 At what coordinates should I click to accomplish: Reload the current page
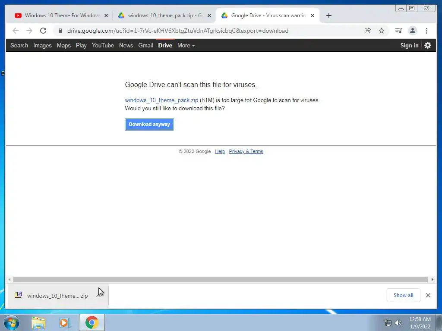pos(43,31)
